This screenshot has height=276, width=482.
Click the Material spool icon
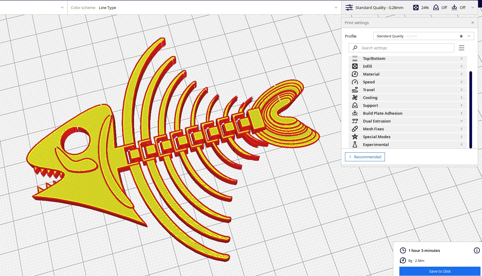pos(355,74)
